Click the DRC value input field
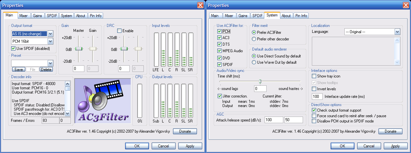The height and width of the screenshot is (153, 411). [x=124, y=69]
